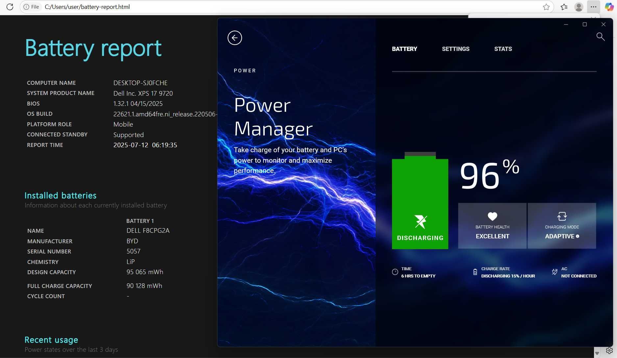
Task: Click the Adaptive mode info dot
Action: (578, 236)
